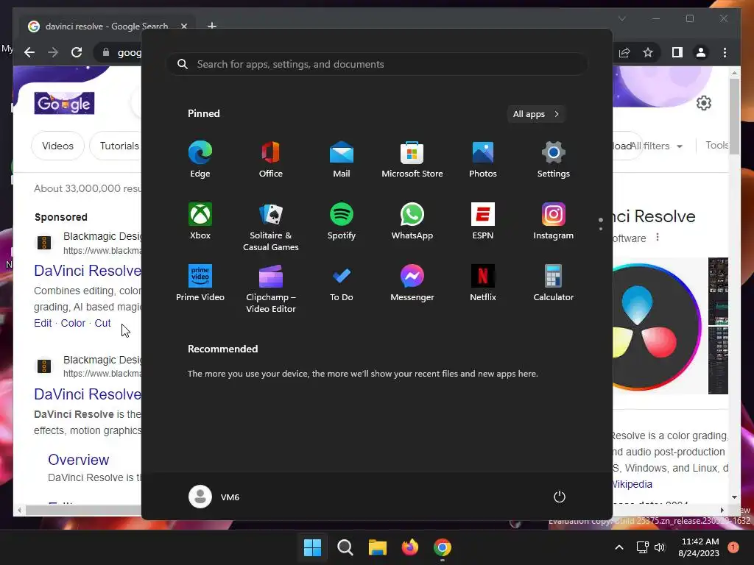Open the Overview link under DaVinci Resolve
This screenshot has height=565, width=754.
pyautogui.click(x=78, y=460)
